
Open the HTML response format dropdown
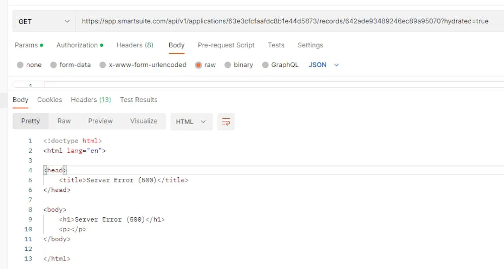[191, 121]
